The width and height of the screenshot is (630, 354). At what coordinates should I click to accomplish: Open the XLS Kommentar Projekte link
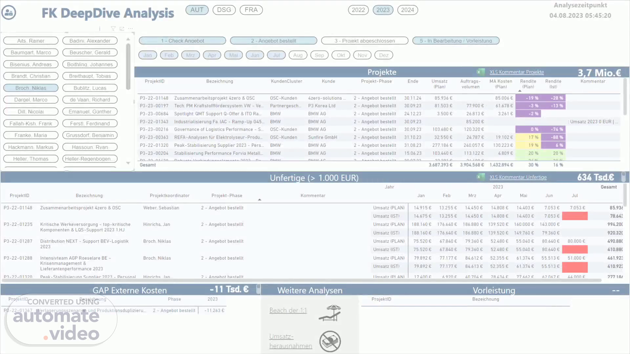coord(516,72)
